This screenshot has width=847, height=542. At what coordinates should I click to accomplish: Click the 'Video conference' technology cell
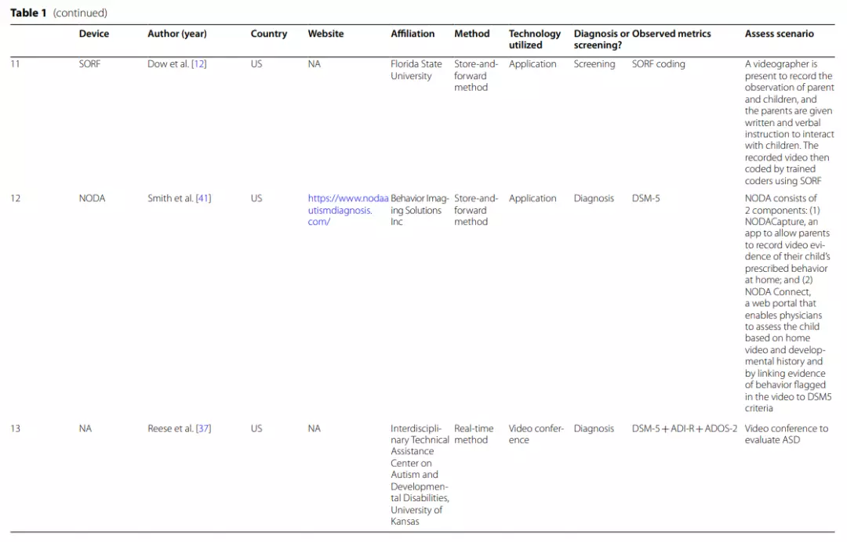tap(536, 434)
